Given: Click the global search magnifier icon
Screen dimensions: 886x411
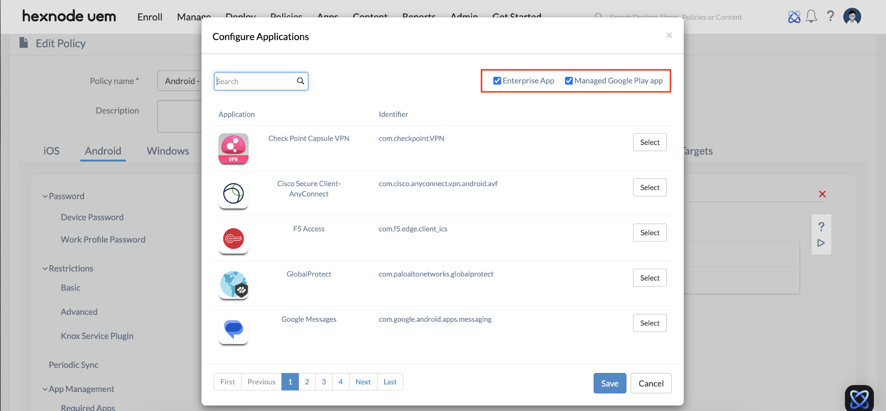Looking at the screenshot, I should tap(598, 17).
